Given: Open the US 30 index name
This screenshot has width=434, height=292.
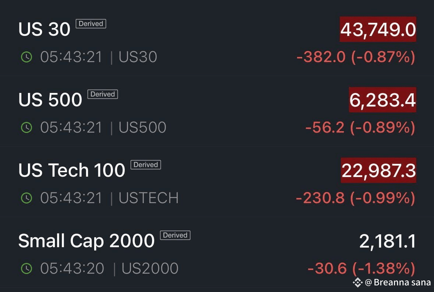Looking at the screenshot, I should 44,29.
